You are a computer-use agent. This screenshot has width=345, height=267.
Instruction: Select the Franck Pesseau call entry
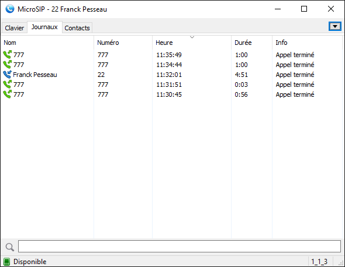pos(171,75)
